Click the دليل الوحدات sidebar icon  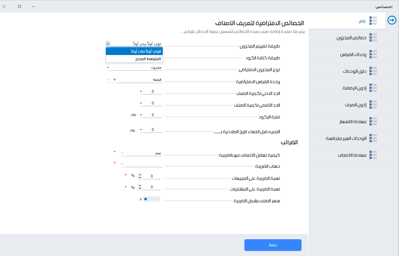(373, 71)
